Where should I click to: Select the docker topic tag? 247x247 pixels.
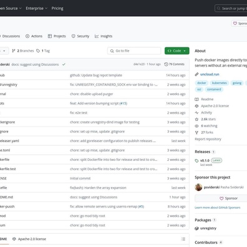coord(201,83)
